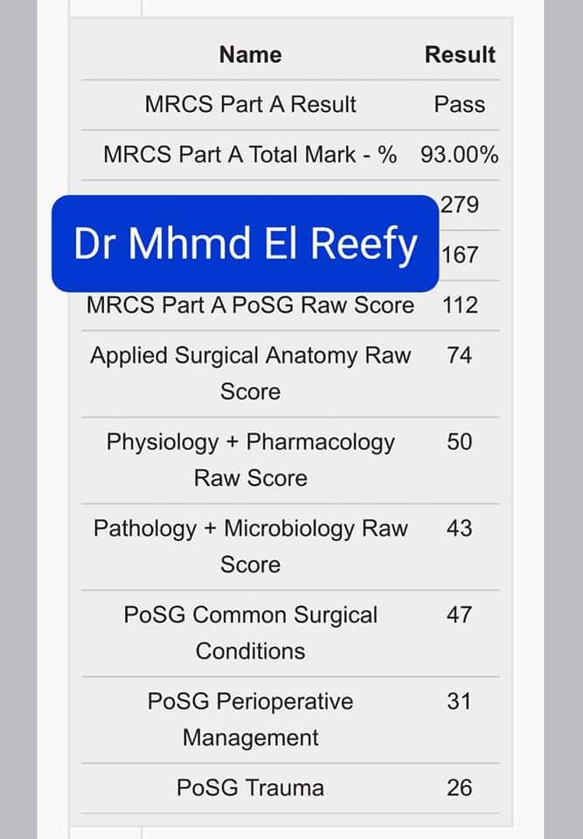583x839 pixels.
Task: Select PoSG Common Surgical Conditions row
Action: [291, 634]
